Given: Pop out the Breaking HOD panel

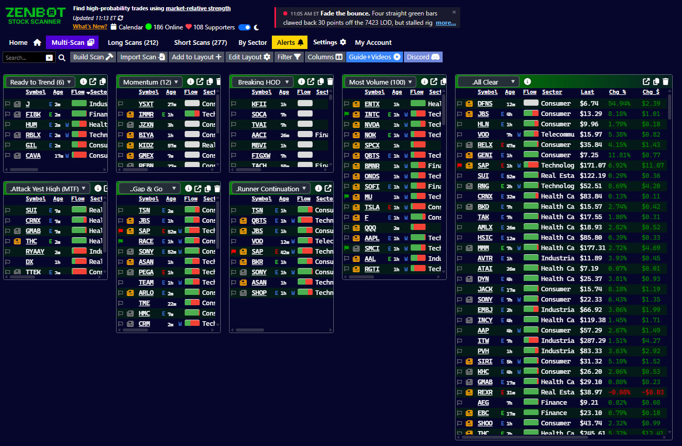Looking at the screenshot, I should coord(311,81).
